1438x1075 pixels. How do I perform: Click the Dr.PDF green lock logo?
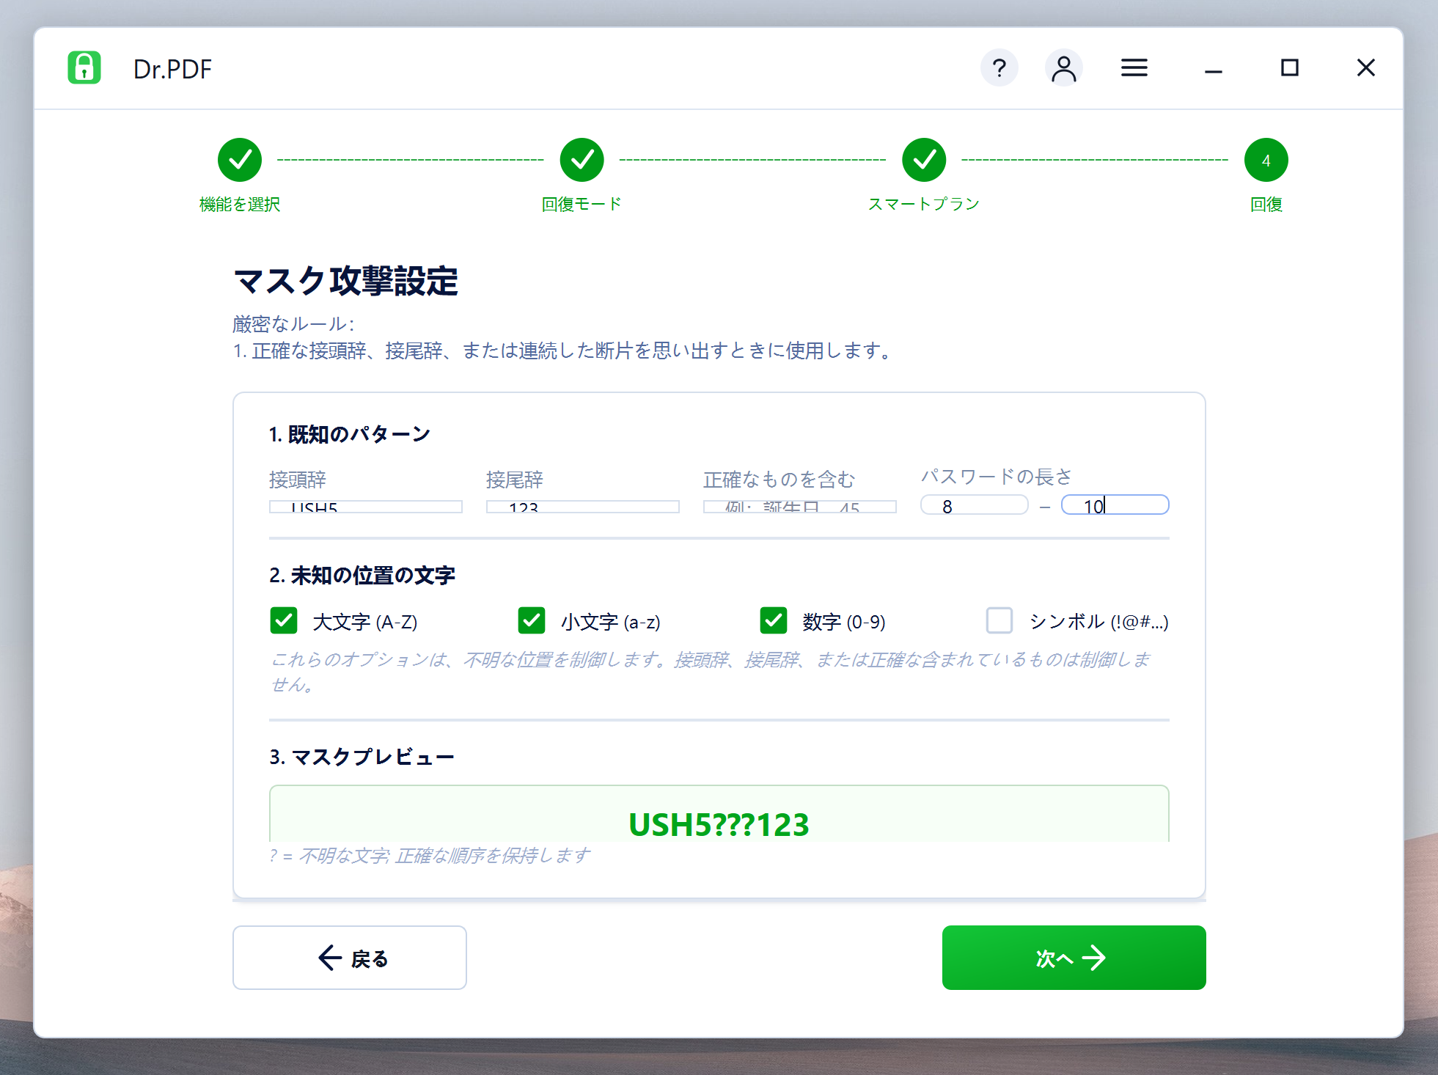click(84, 68)
